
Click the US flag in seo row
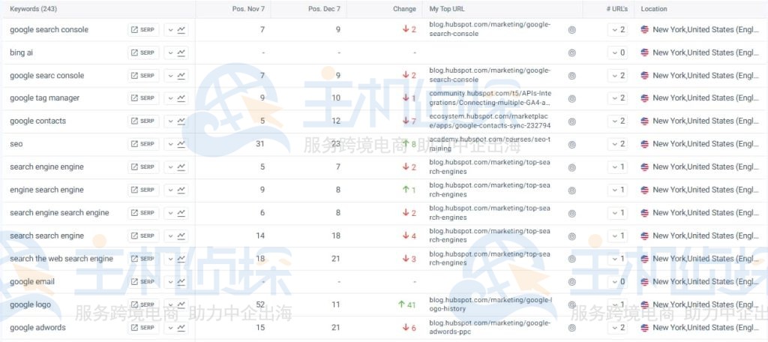coord(644,144)
